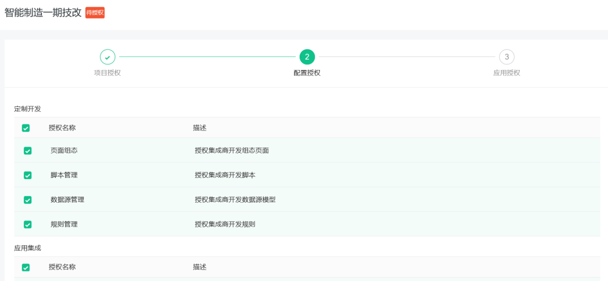Click description 授权集成商开发数据源模型
Viewport: 608px width, 281px height.
[235, 199]
